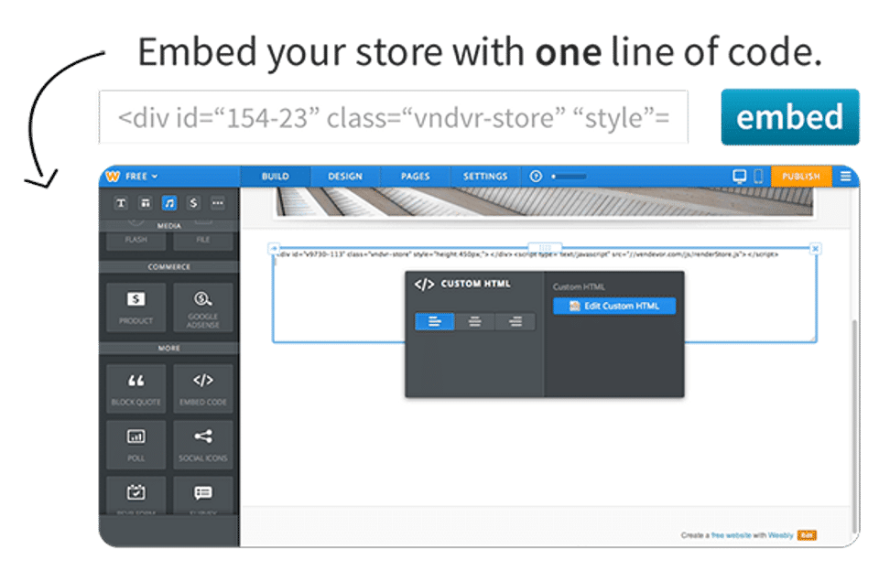
Task: Click the move handle on HTML element
Action: [x=274, y=248]
